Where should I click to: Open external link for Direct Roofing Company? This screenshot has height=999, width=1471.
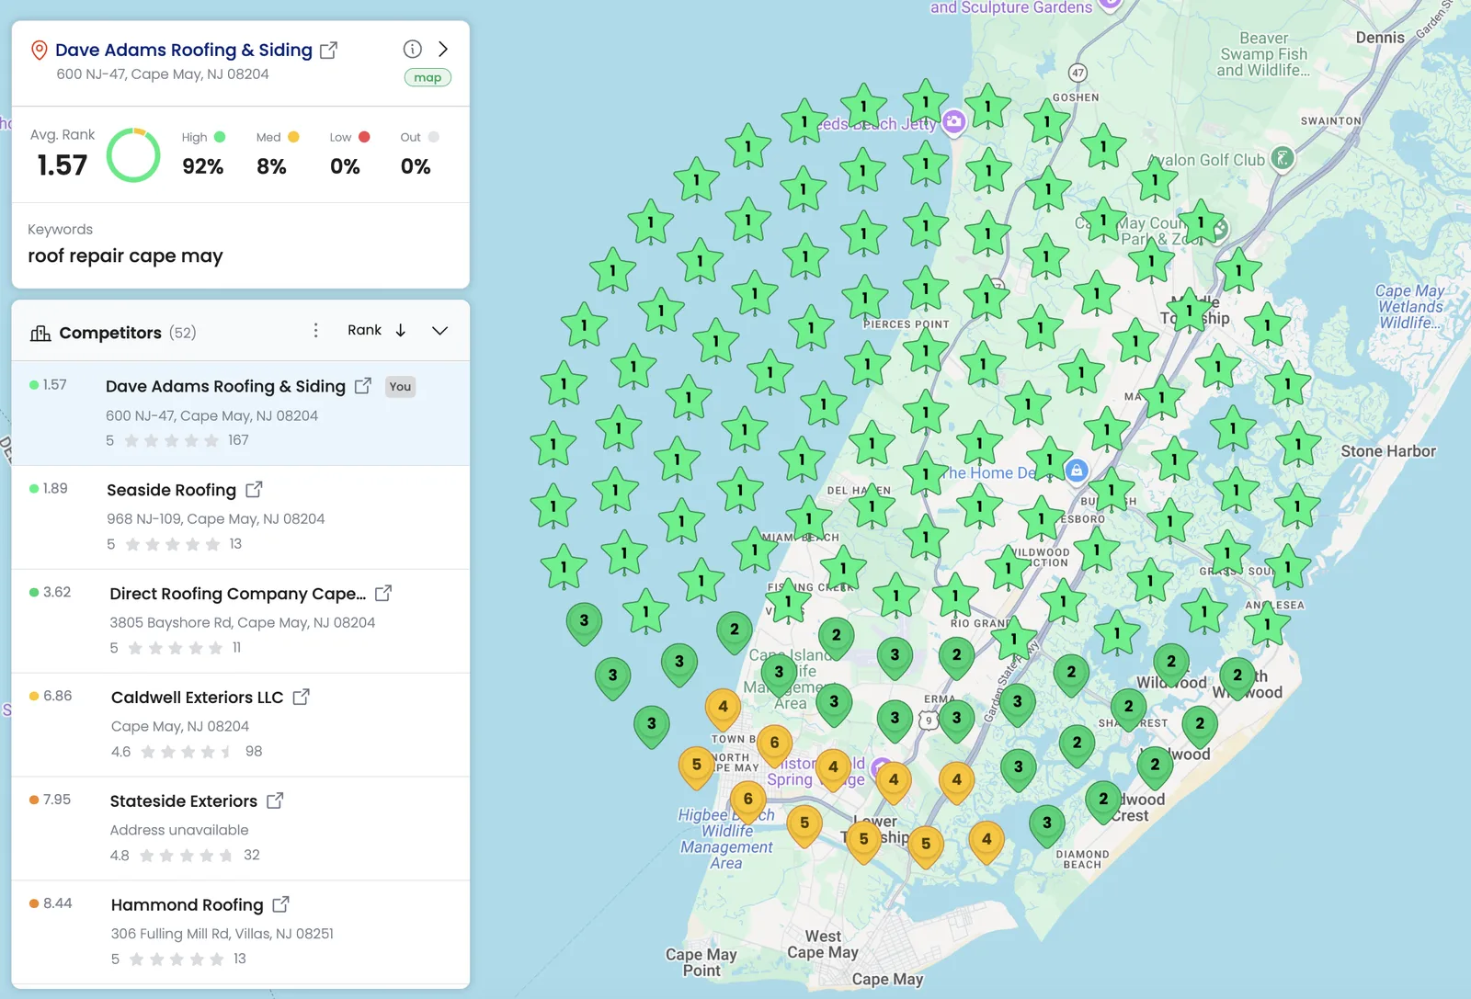383,594
